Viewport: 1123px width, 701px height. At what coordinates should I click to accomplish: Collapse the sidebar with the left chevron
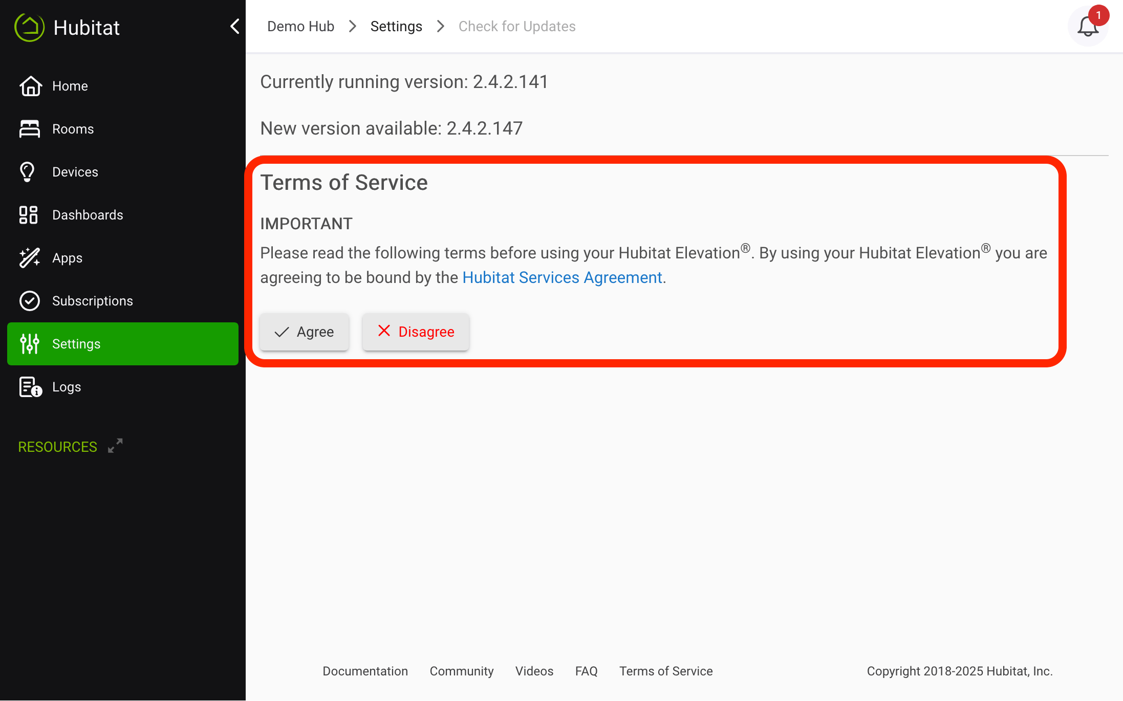point(234,27)
